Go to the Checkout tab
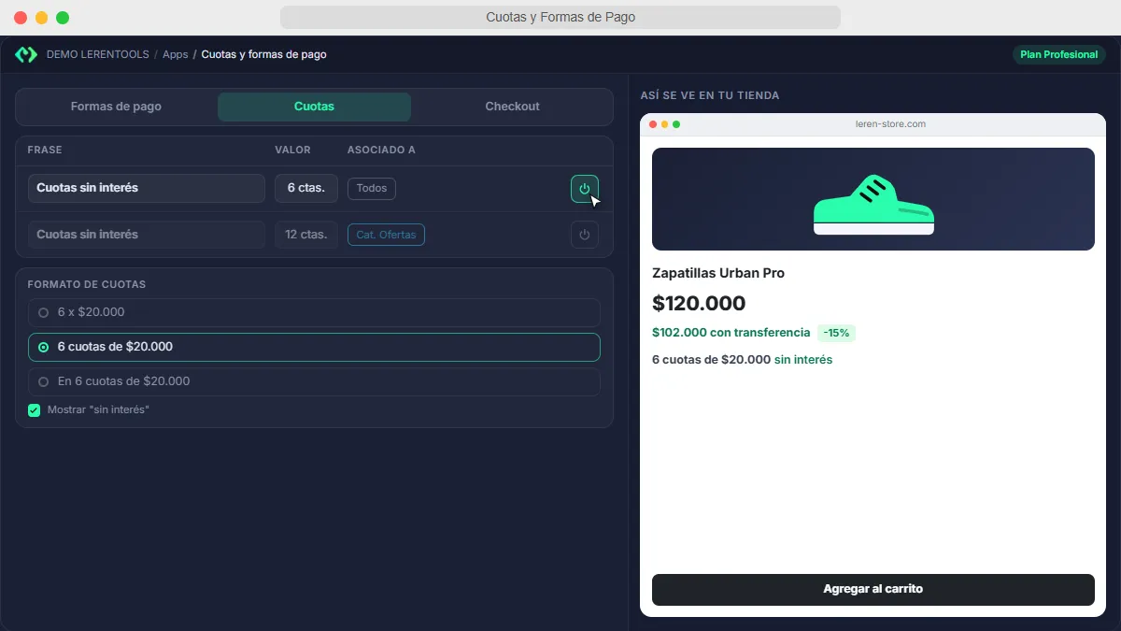Image resolution: width=1121 pixels, height=631 pixels. tap(512, 107)
